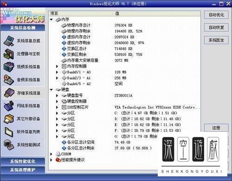This screenshot has width=232, height=181.
Task: Click the 系统医生 button
Action: (x=216, y=40)
